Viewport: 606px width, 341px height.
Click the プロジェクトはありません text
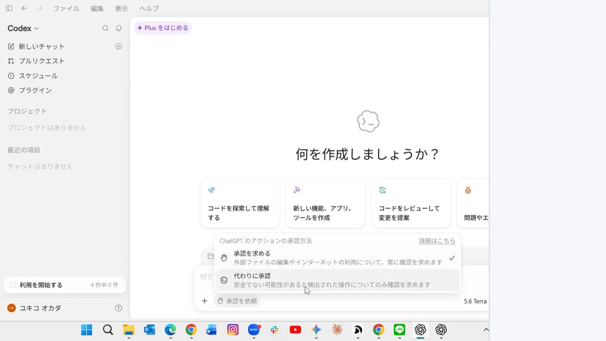47,128
